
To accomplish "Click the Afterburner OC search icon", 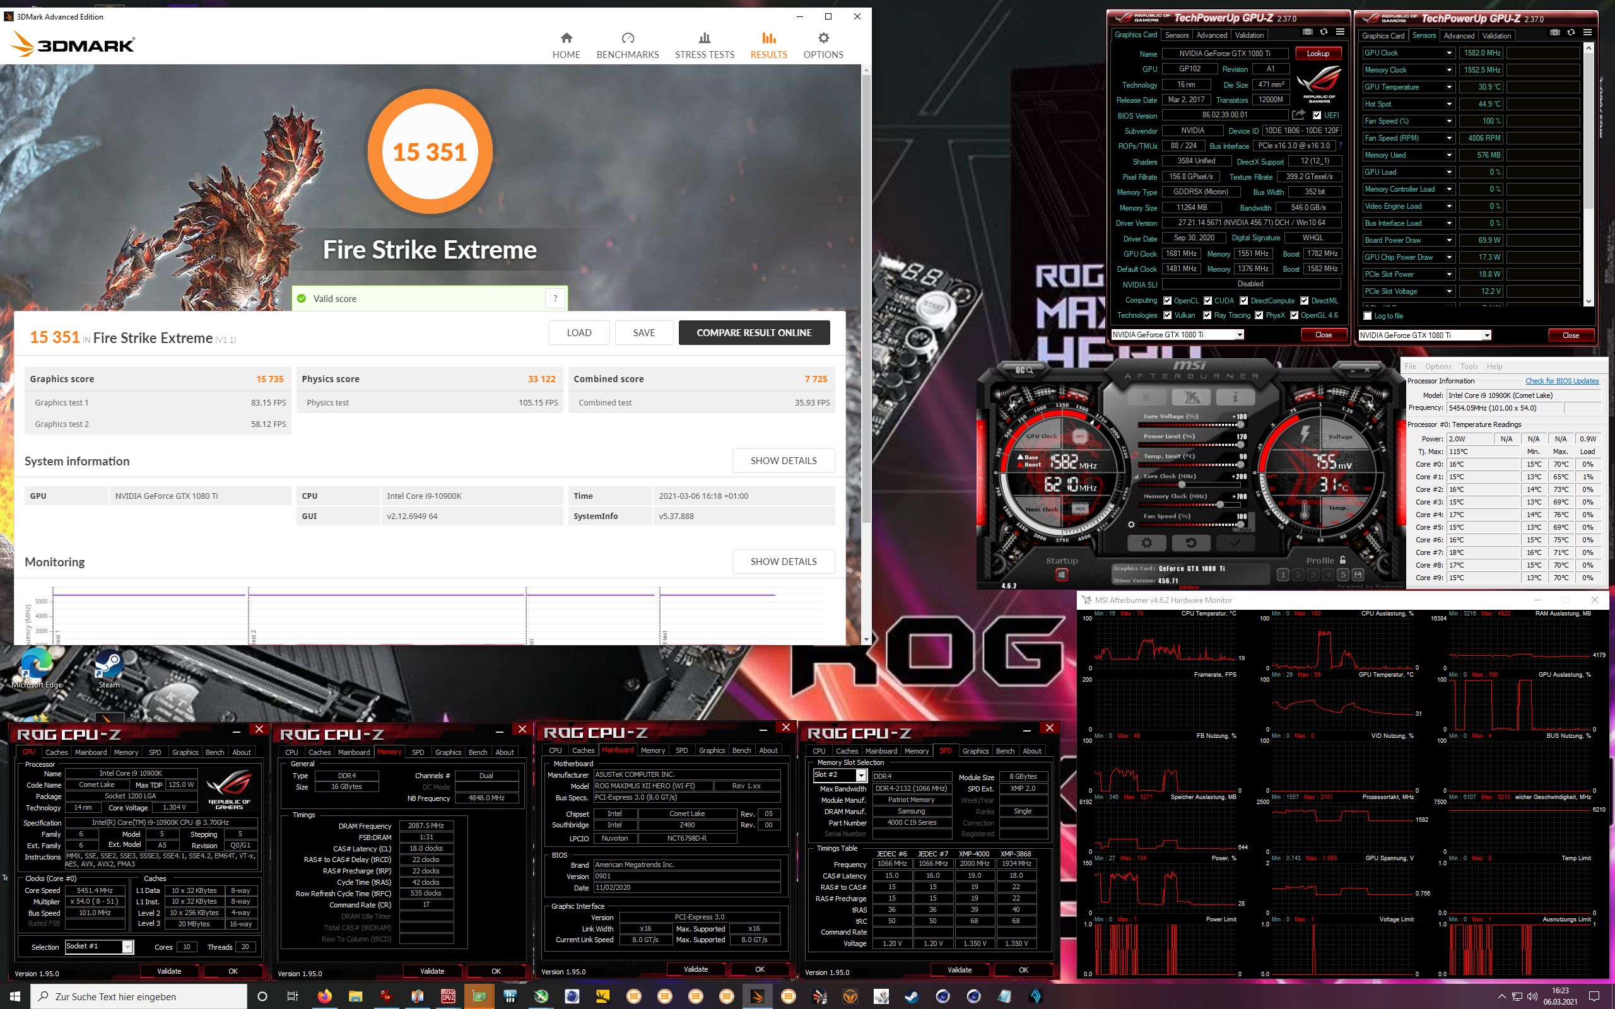I will [1025, 370].
